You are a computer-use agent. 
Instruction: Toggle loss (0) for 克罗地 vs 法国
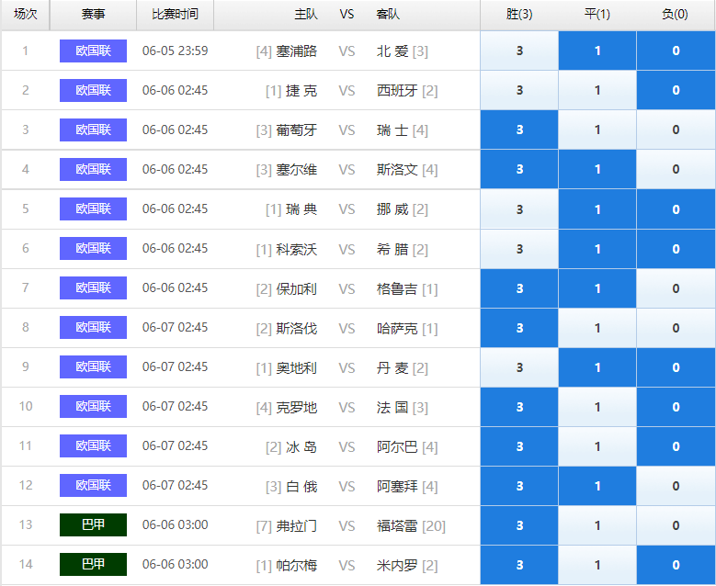tap(676, 407)
